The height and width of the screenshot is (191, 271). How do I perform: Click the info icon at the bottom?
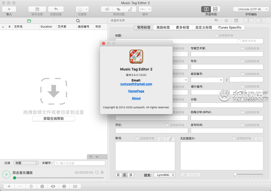[x=64, y=186]
